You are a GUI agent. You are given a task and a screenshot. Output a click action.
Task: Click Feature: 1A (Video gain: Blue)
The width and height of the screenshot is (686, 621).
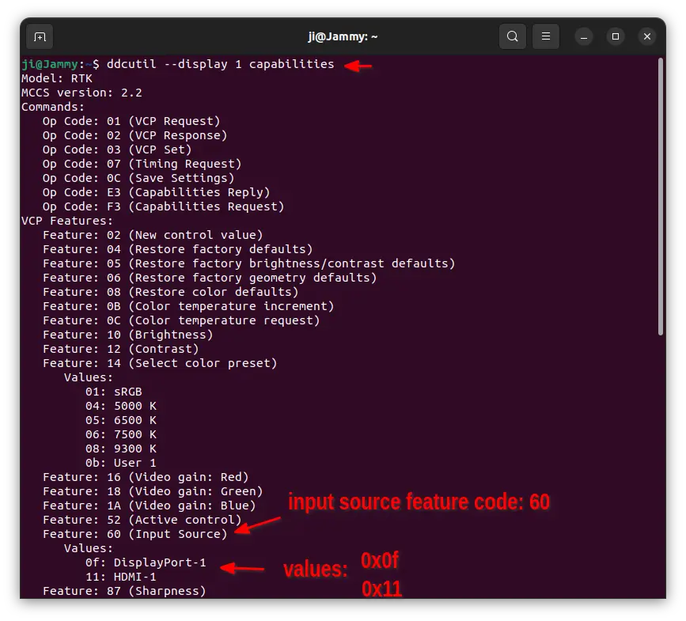150,506
